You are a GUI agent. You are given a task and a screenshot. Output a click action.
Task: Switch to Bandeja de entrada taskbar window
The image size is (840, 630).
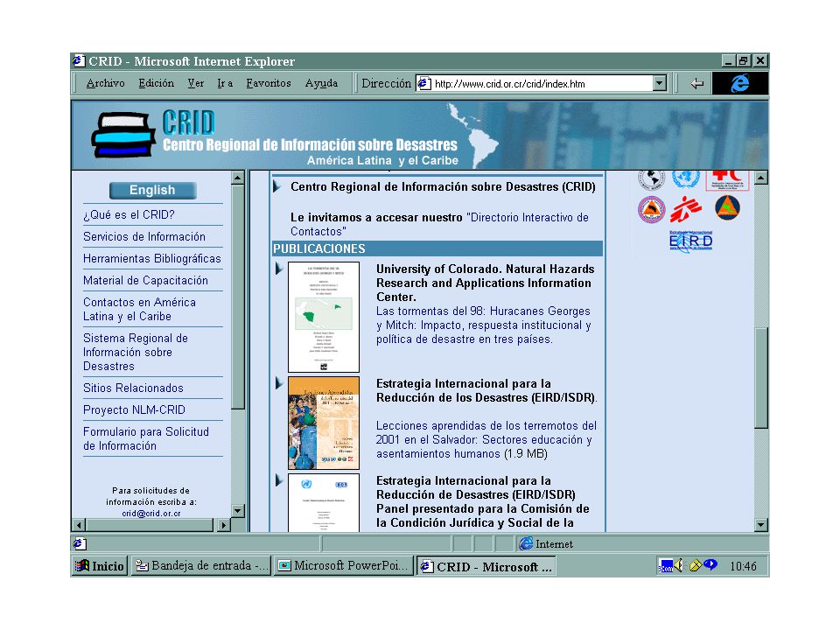201,566
